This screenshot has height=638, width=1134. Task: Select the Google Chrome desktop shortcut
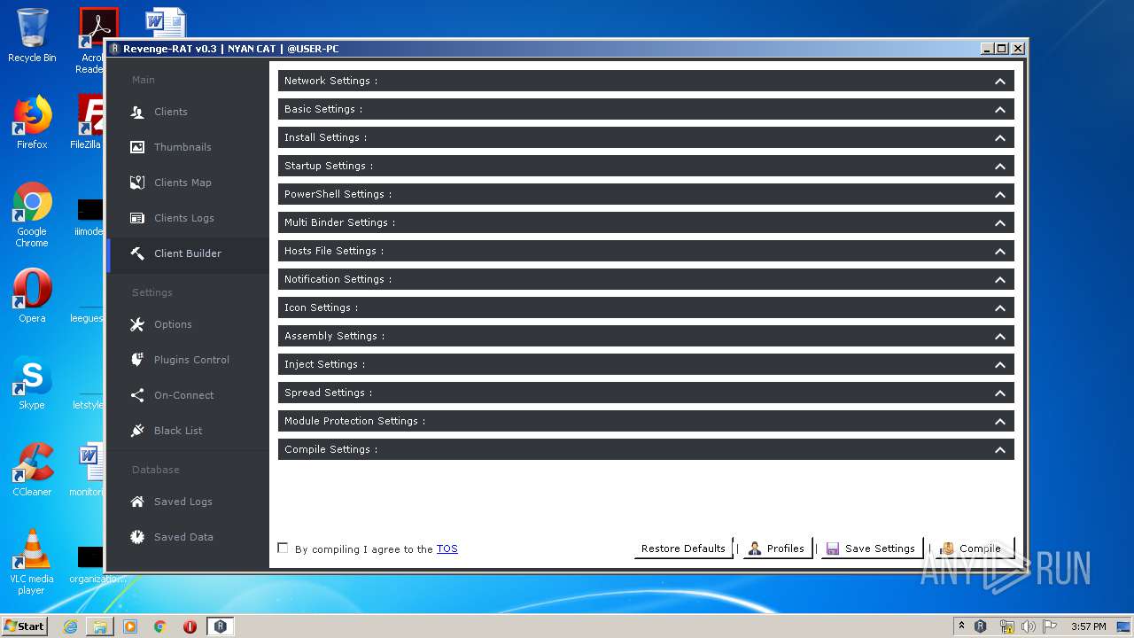pos(32,214)
